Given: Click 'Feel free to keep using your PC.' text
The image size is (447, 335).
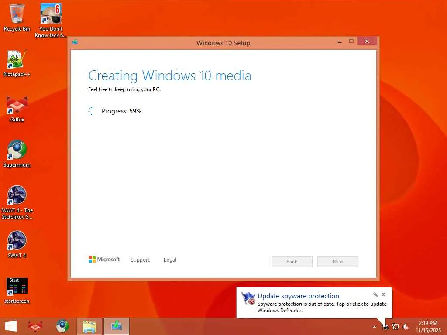Looking at the screenshot, I should [x=124, y=89].
